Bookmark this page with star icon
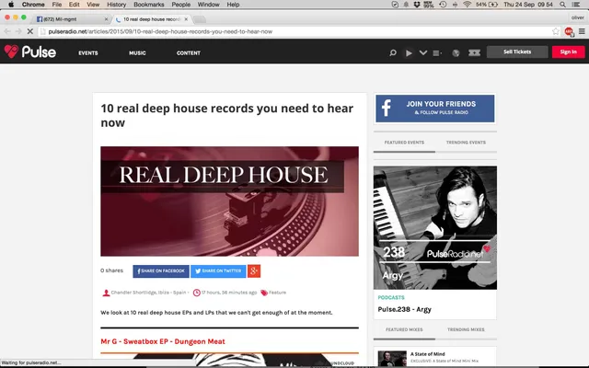The width and height of the screenshot is (589, 368). (556, 31)
